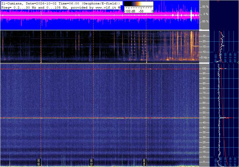Click the '-50 %' amplitude scale label

pos(205,21)
